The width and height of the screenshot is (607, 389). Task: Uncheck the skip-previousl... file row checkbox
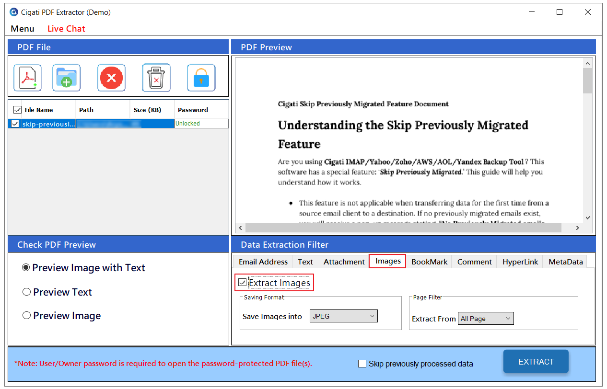pyautogui.click(x=15, y=124)
